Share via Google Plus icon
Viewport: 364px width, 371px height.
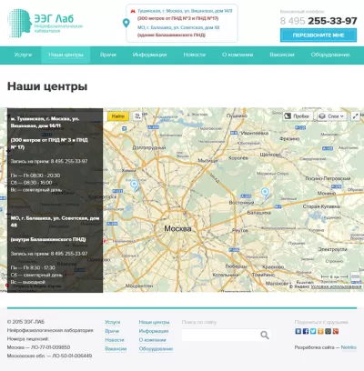(336, 331)
